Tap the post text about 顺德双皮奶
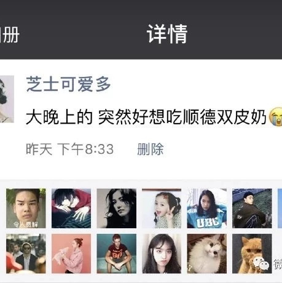 point(146,117)
